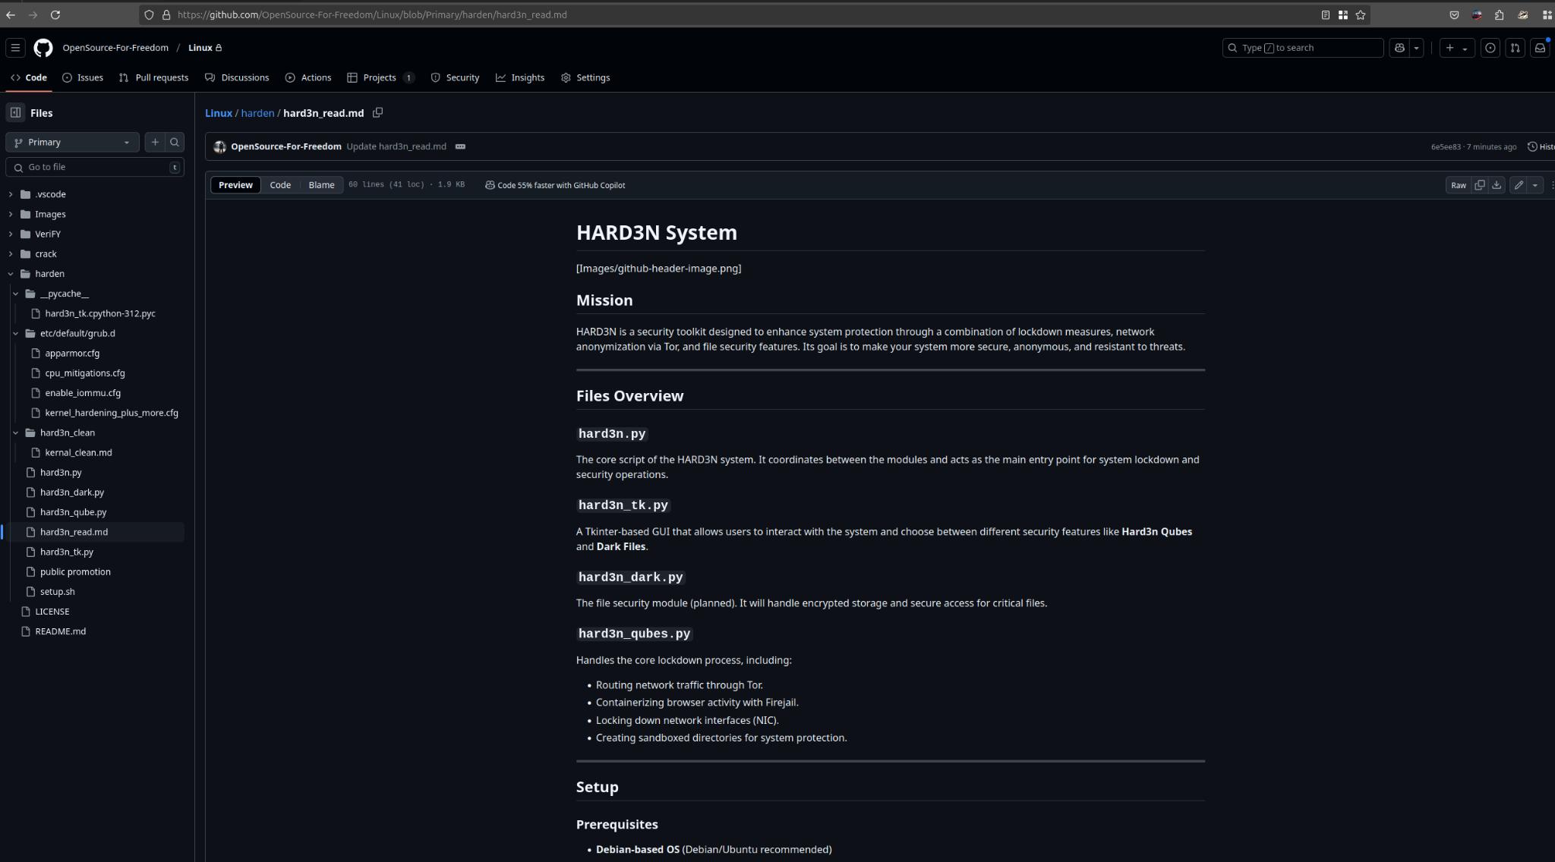The image size is (1555, 862).
Task: Open the repository Settings tab
Action: (585, 77)
